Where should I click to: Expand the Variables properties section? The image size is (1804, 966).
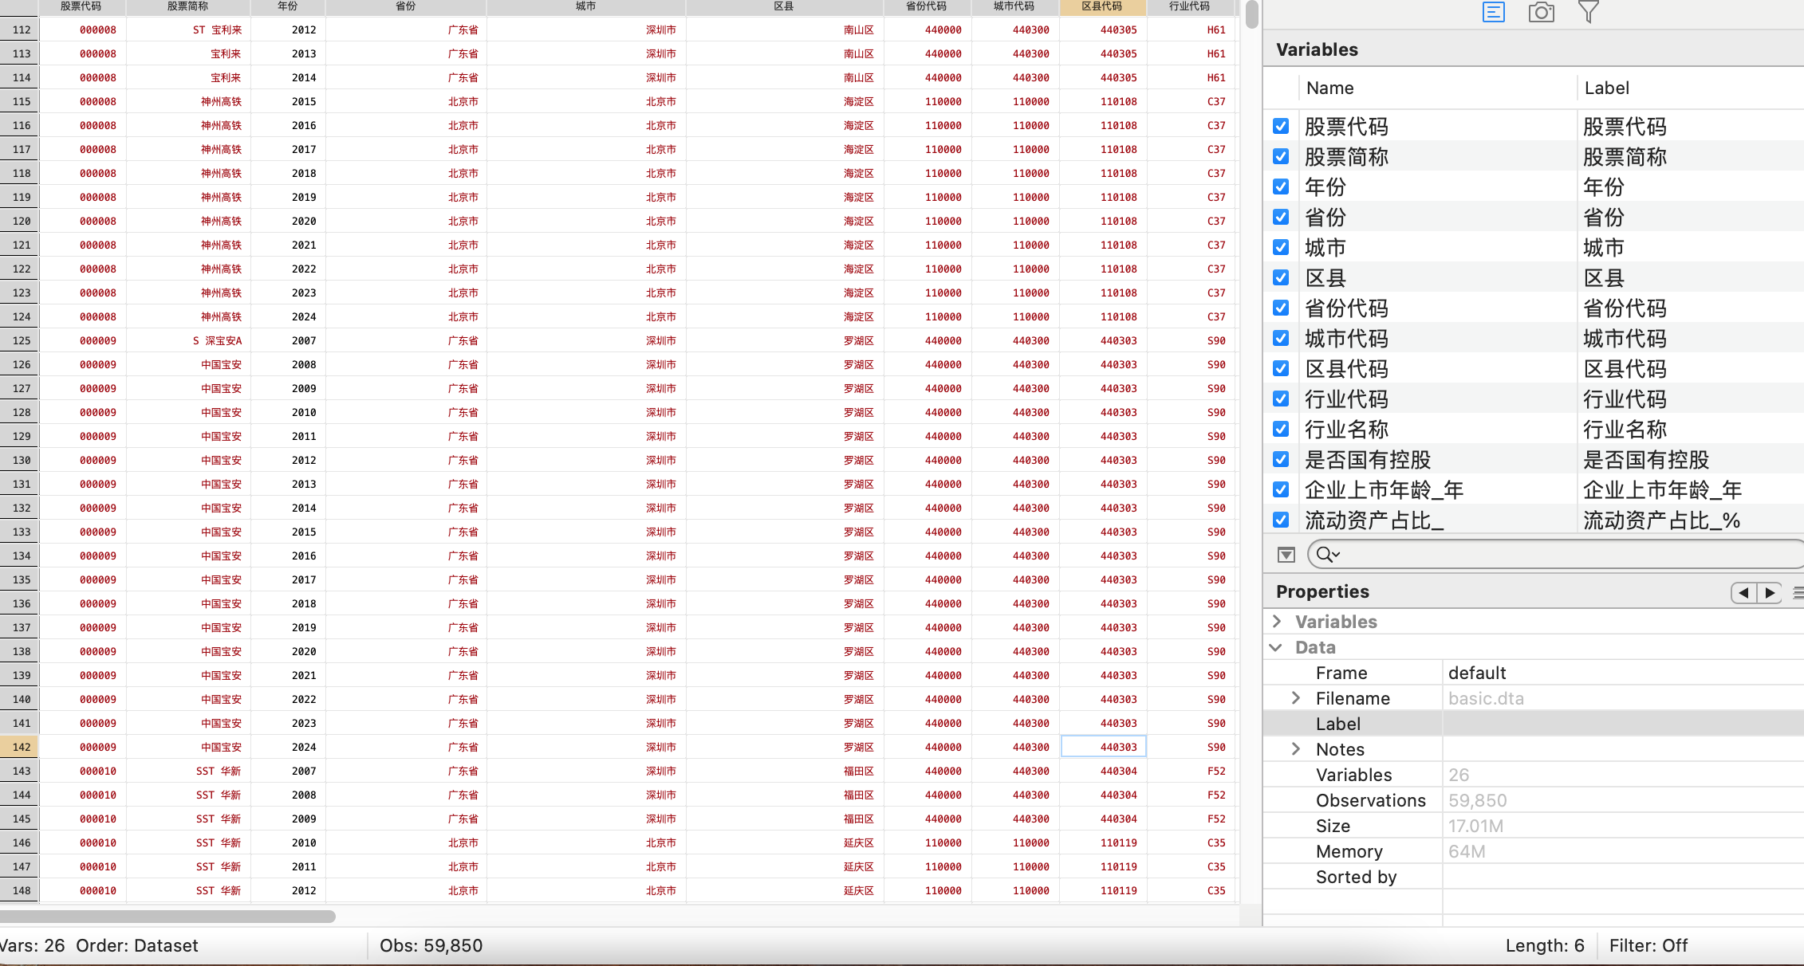1277,621
